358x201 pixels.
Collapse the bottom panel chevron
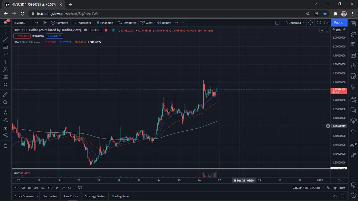pyautogui.click(x=335, y=196)
